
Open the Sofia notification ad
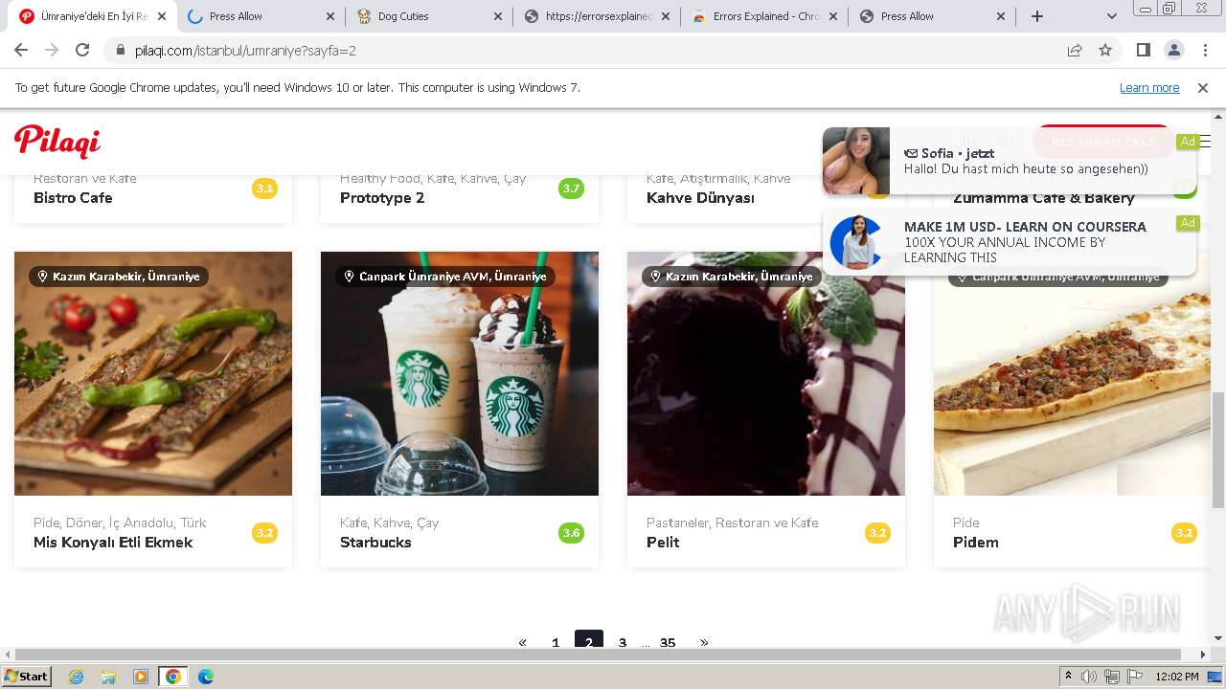tap(1010, 161)
